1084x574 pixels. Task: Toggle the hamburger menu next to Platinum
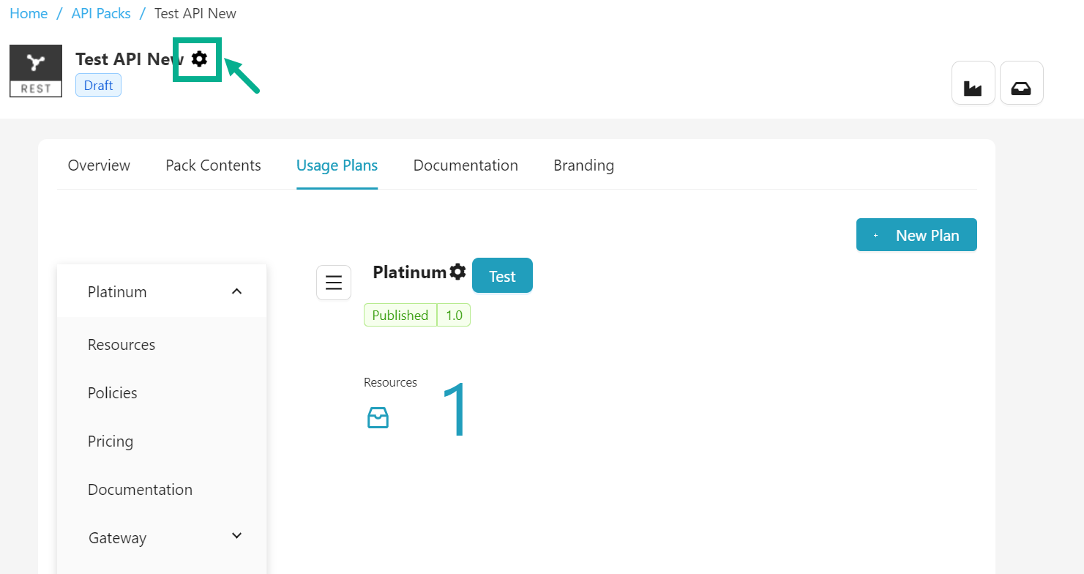334,283
